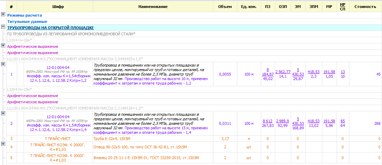
Task: Open Титульные данные section
Action: click(x=27, y=21)
